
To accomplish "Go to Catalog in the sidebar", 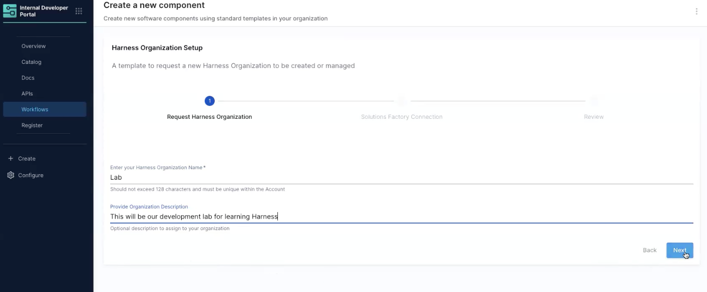I will point(31,62).
